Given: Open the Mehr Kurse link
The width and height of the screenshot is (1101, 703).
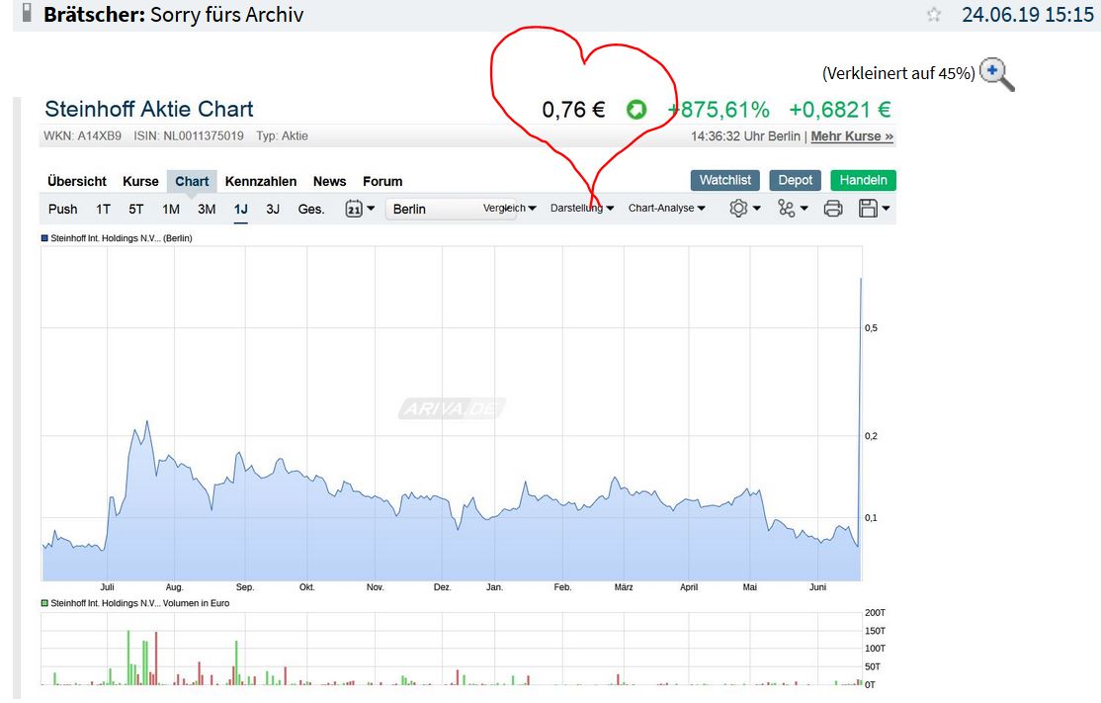Looking at the screenshot, I should click(x=852, y=136).
